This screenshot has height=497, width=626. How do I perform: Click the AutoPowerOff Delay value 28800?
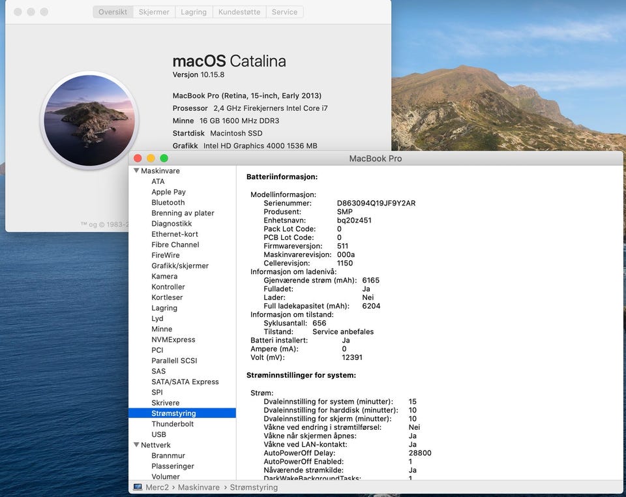420,453
